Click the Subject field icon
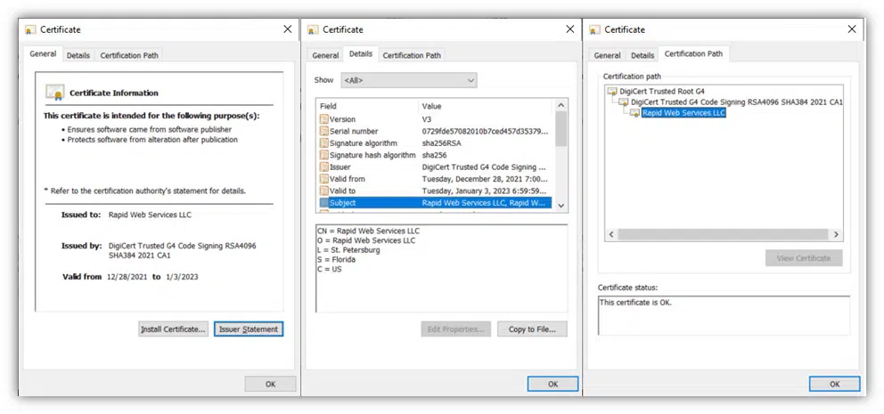Screen dimensions: 884x414 coord(323,202)
